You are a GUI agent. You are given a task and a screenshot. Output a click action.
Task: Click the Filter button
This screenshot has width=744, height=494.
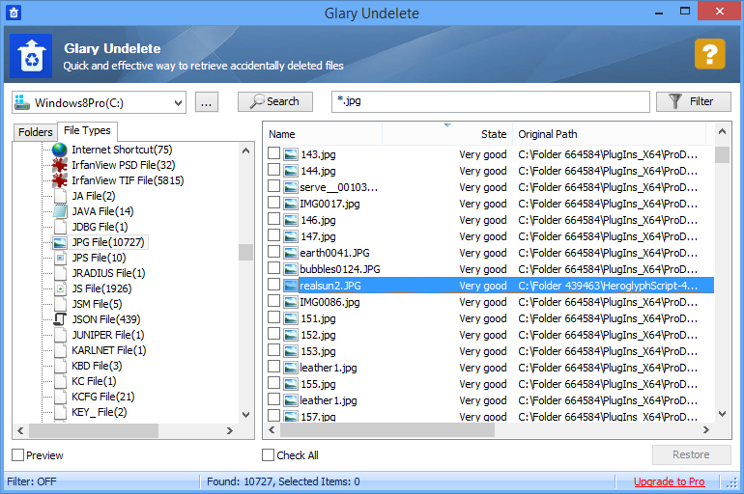[x=693, y=101]
